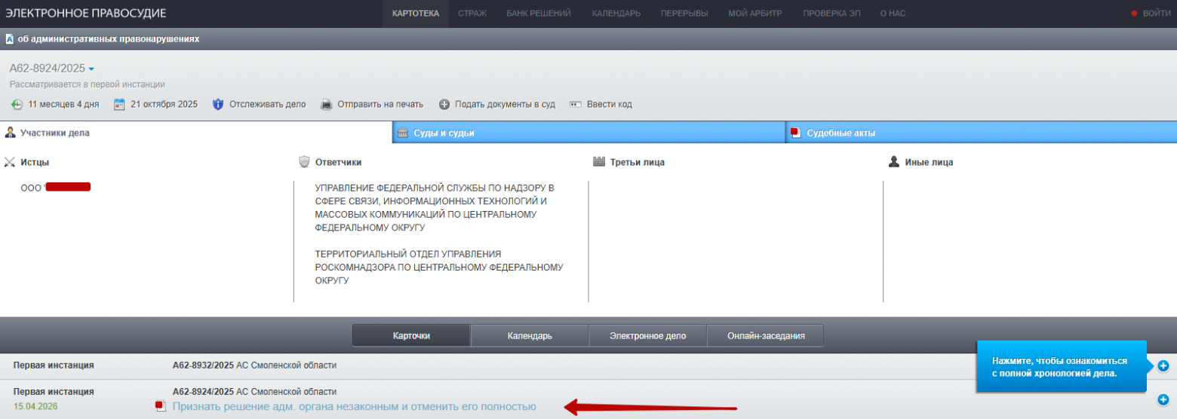Open the Картотека menu item
Image resolution: width=1177 pixels, height=419 pixels.
pos(416,14)
